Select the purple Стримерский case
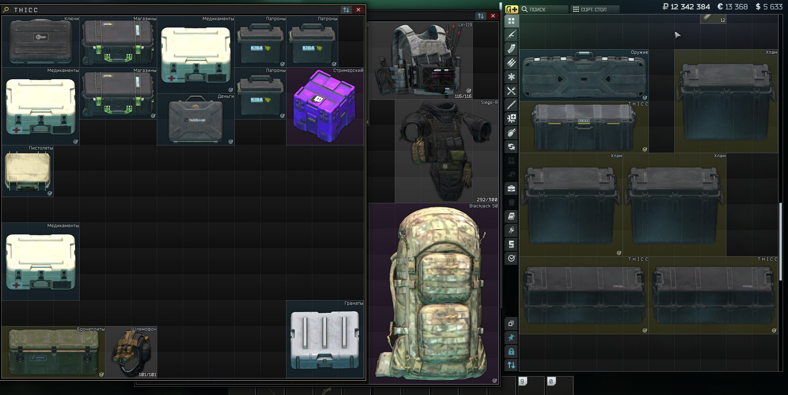 [325, 106]
